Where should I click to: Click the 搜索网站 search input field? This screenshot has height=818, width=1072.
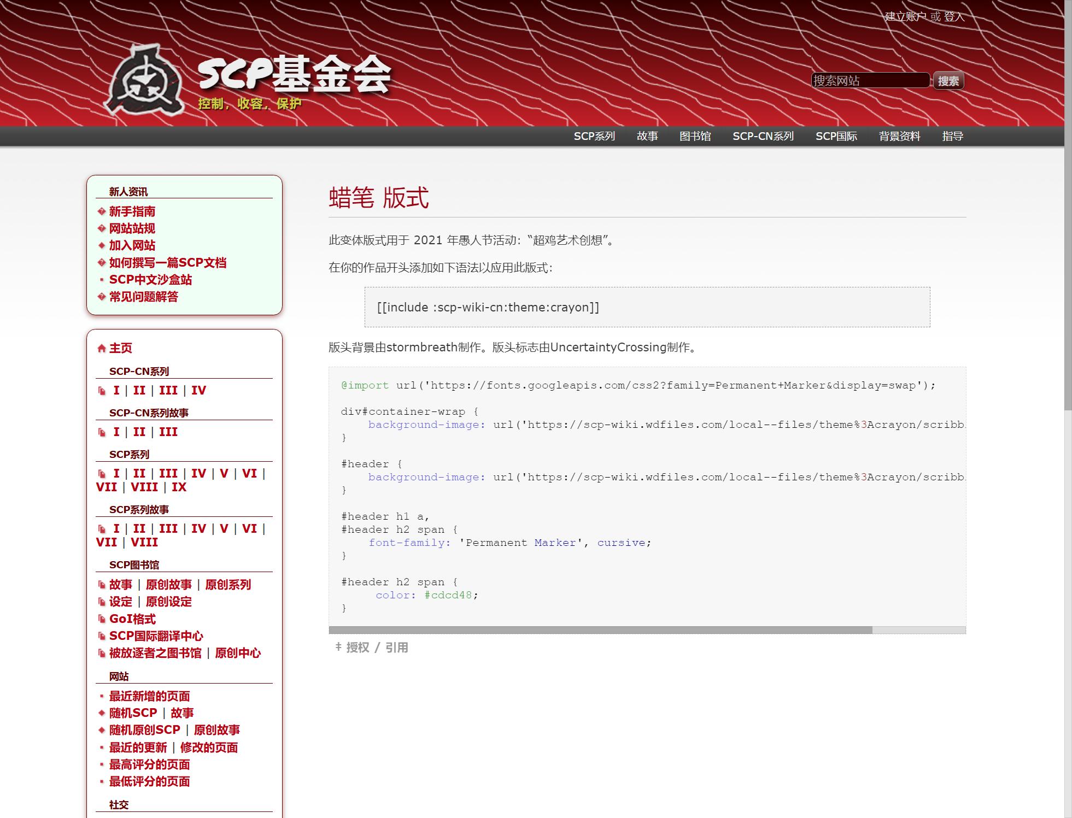pyautogui.click(x=870, y=81)
